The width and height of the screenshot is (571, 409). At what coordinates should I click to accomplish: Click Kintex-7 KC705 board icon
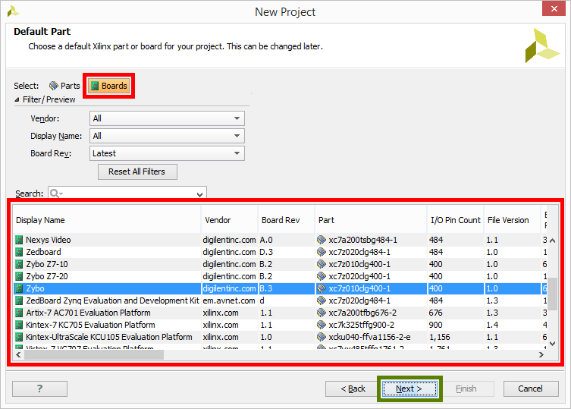click(19, 325)
